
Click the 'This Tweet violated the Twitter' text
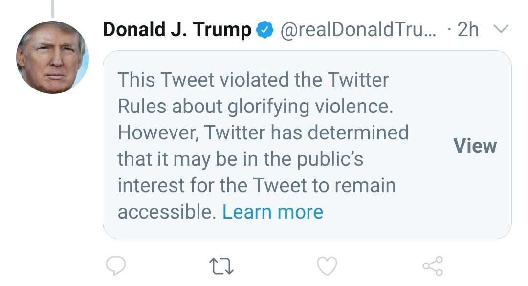pos(253,80)
